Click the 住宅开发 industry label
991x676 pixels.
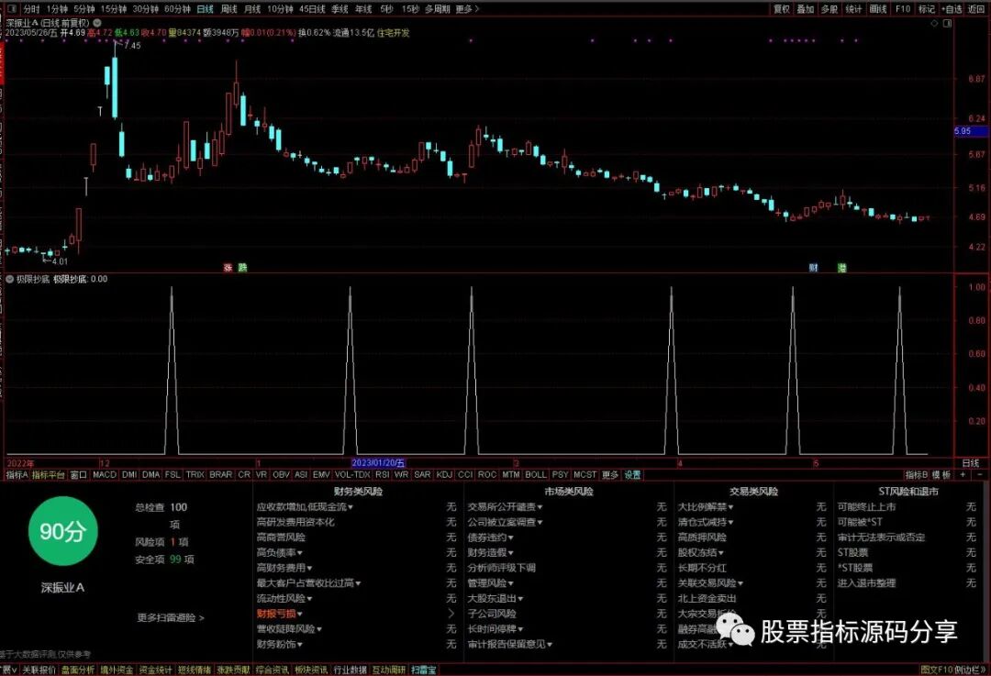coord(393,33)
